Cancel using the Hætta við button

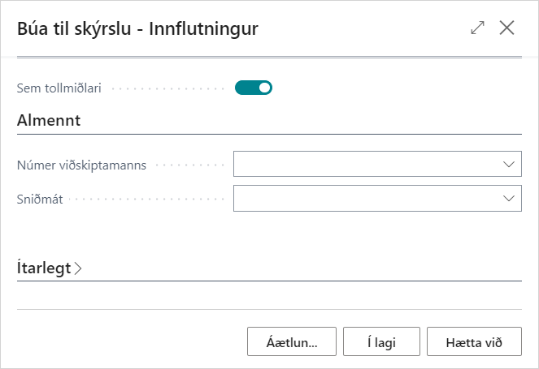pyautogui.click(x=474, y=341)
